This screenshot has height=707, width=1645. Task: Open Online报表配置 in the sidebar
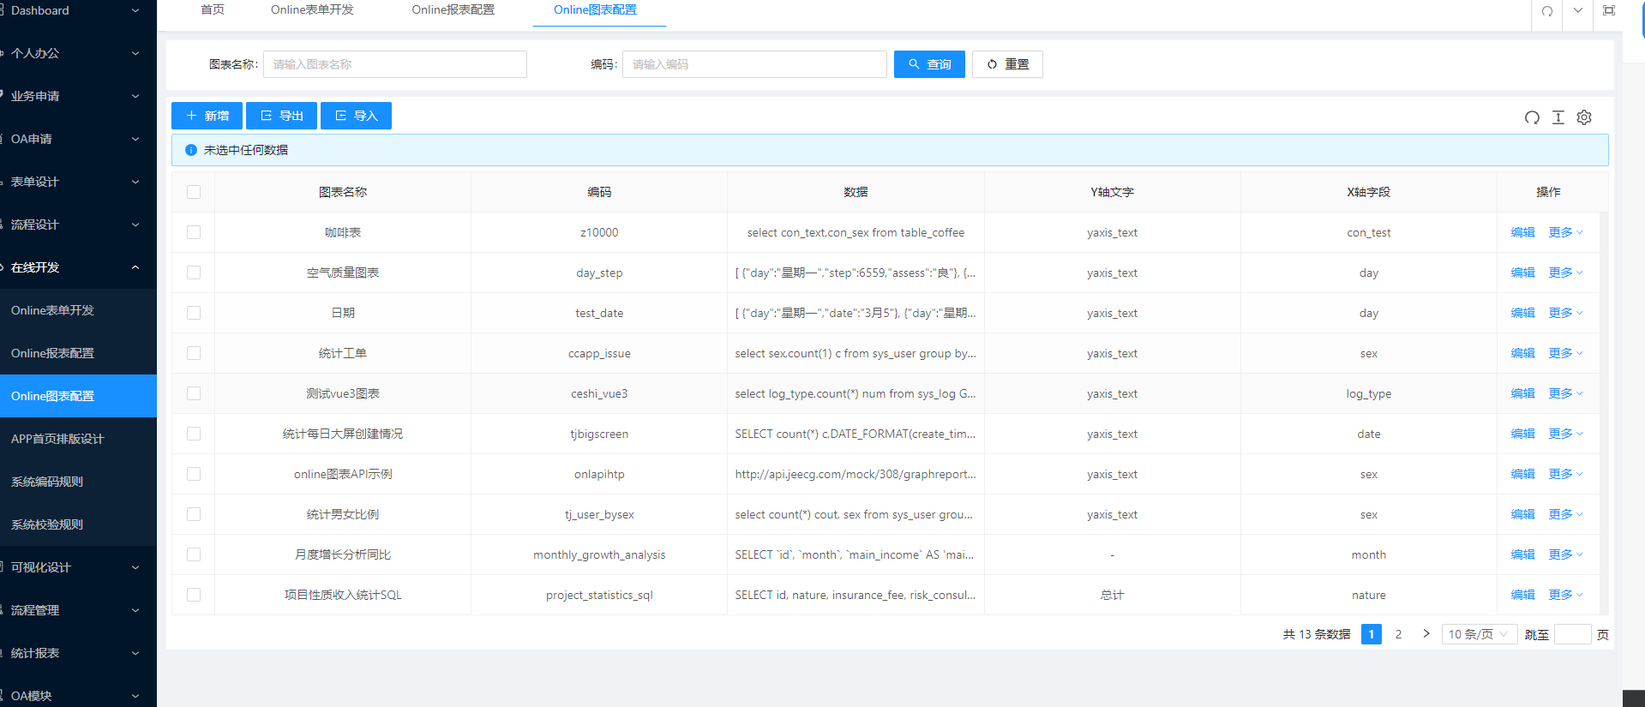pos(78,353)
